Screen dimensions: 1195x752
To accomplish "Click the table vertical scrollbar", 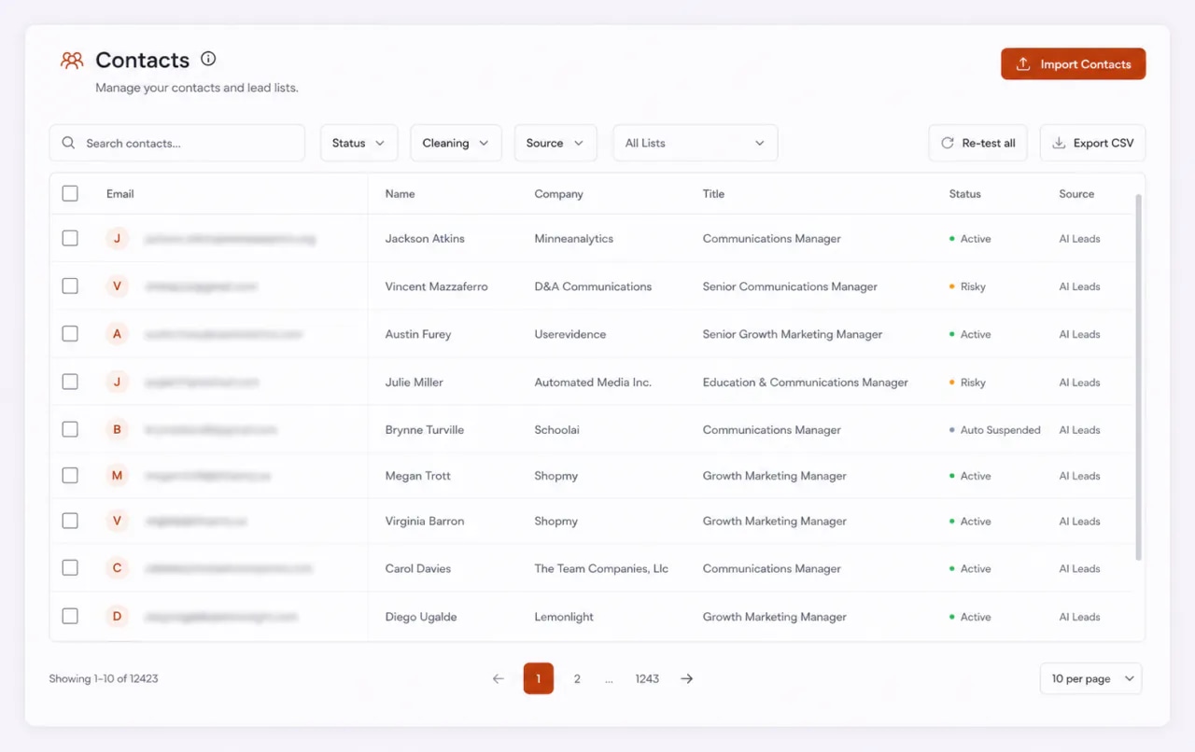I will click(1138, 377).
